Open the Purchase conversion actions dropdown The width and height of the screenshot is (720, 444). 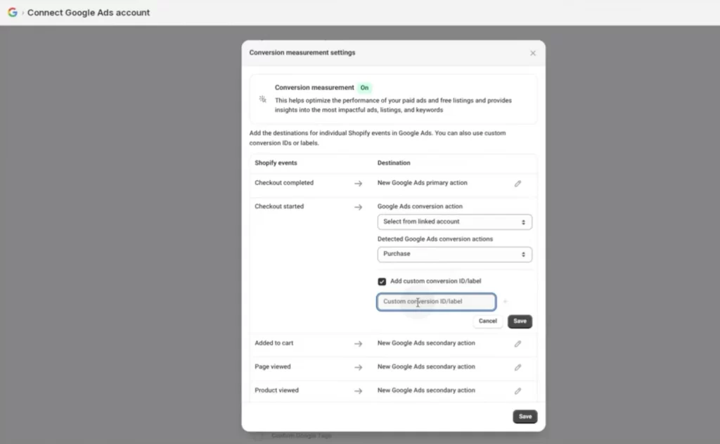454,254
